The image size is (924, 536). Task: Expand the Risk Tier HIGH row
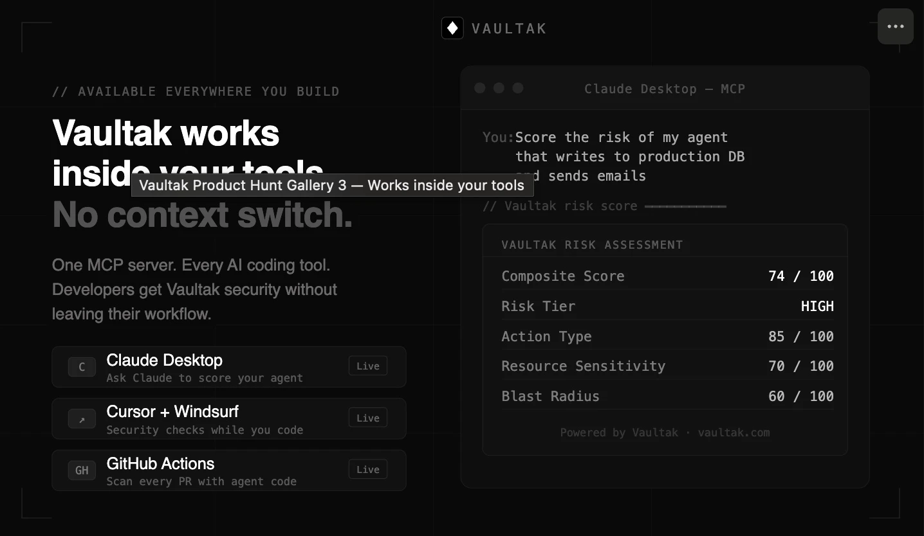point(667,306)
